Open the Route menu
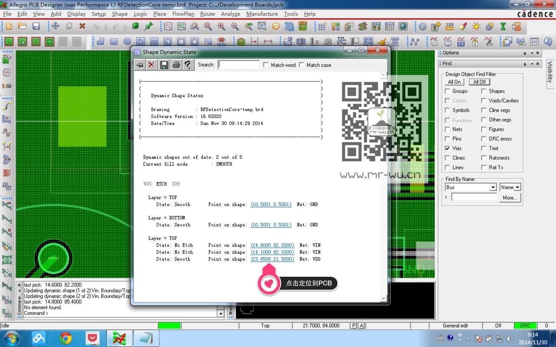Viewport: 556px width, 347px height. coord(208,14)
